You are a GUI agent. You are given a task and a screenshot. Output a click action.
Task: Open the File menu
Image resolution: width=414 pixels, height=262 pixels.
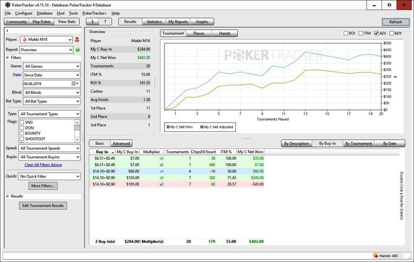[x=8, y=13]
